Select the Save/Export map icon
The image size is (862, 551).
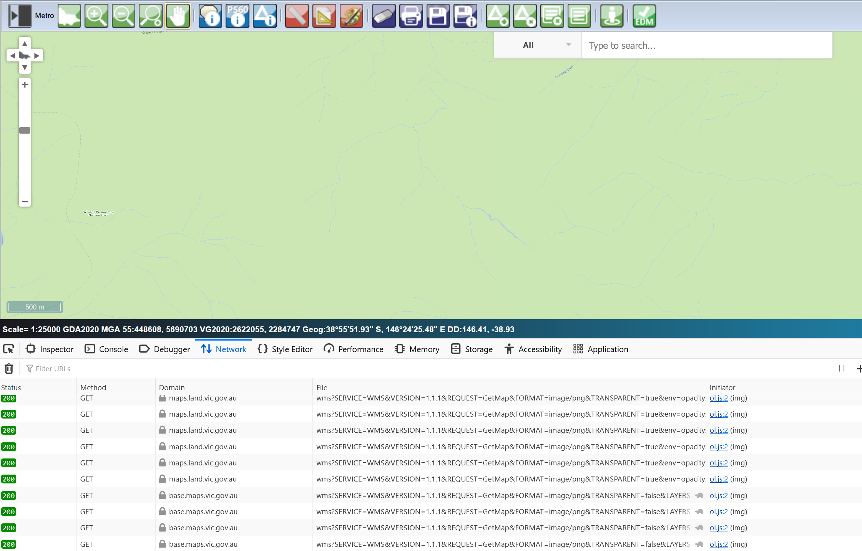click(x=438, y=17)
